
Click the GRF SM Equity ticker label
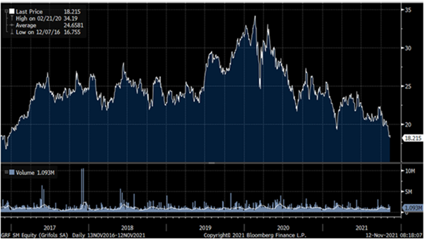pyautogui.click(x=25, y=235)
